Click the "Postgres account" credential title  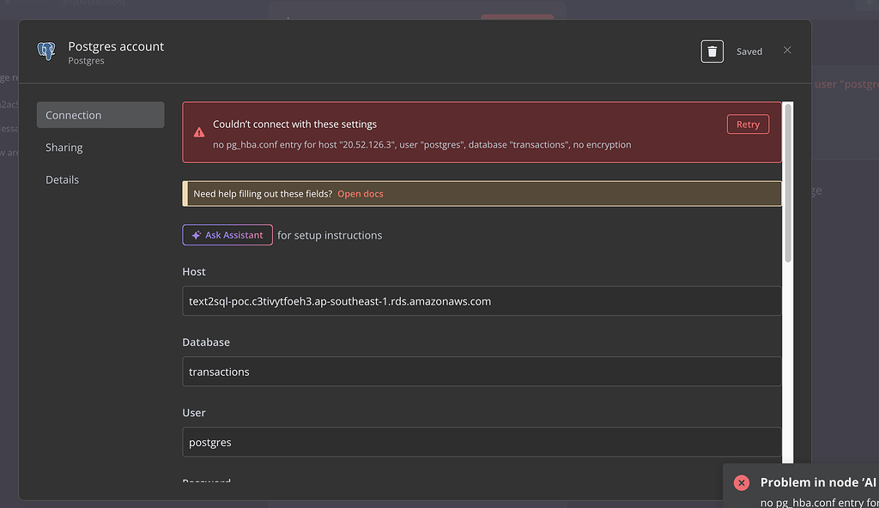tap(116, 46)
